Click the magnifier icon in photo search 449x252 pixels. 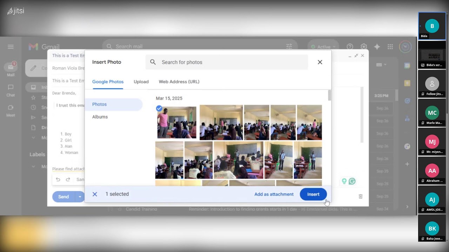(153, 62)
